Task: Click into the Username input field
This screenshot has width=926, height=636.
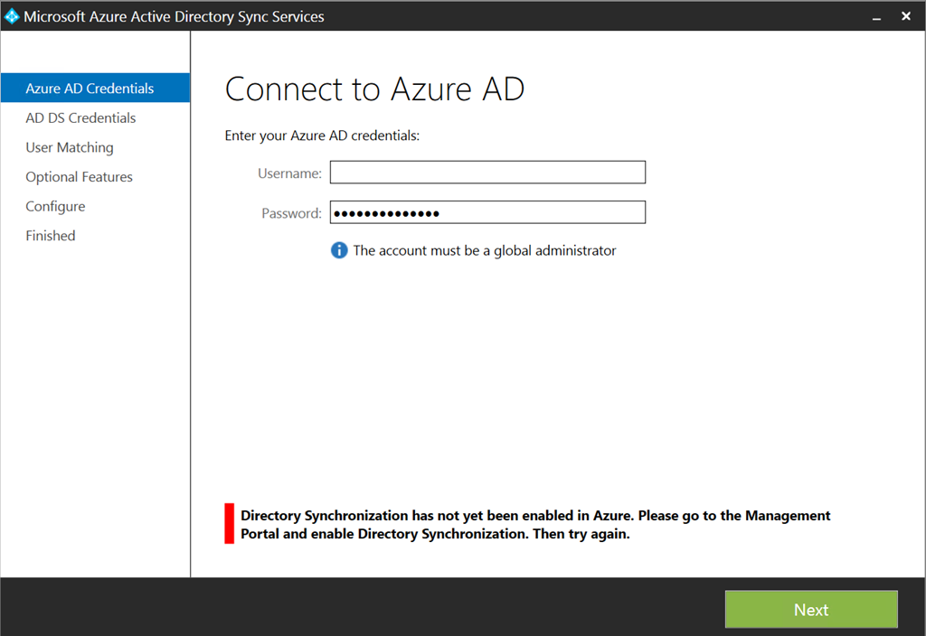Action: [x=487, y=173]
